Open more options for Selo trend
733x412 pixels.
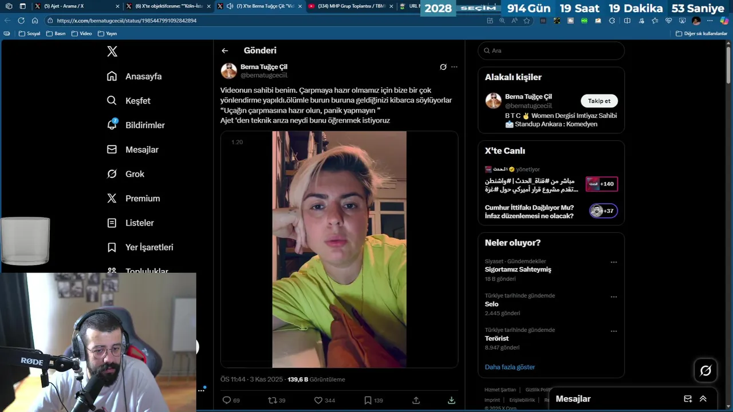pyautogui.click(x=613, y=297)
